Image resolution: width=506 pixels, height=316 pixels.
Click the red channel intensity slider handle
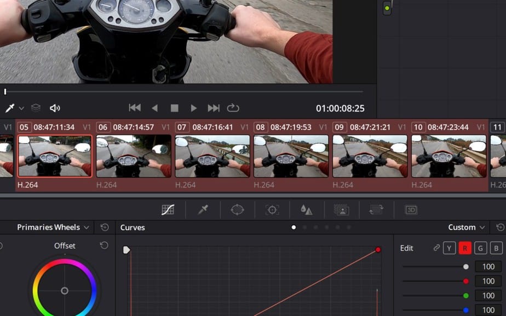[466, 281]
